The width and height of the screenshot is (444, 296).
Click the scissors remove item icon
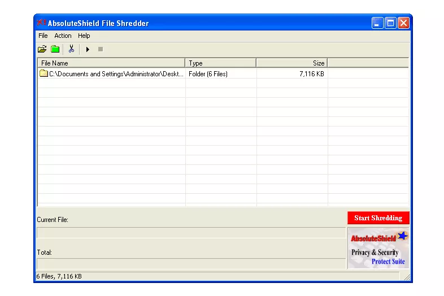tap(71, 49)
